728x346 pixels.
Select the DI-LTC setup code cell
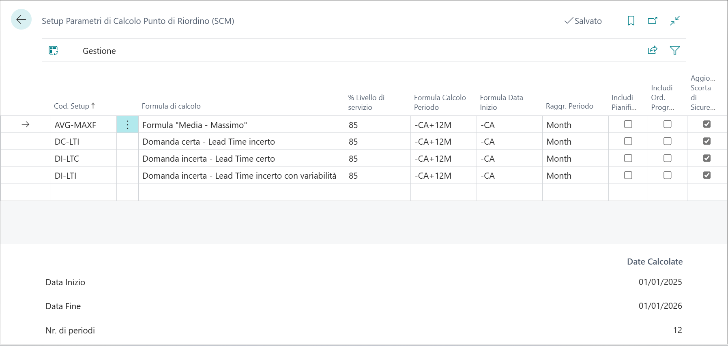coord(83,159)
